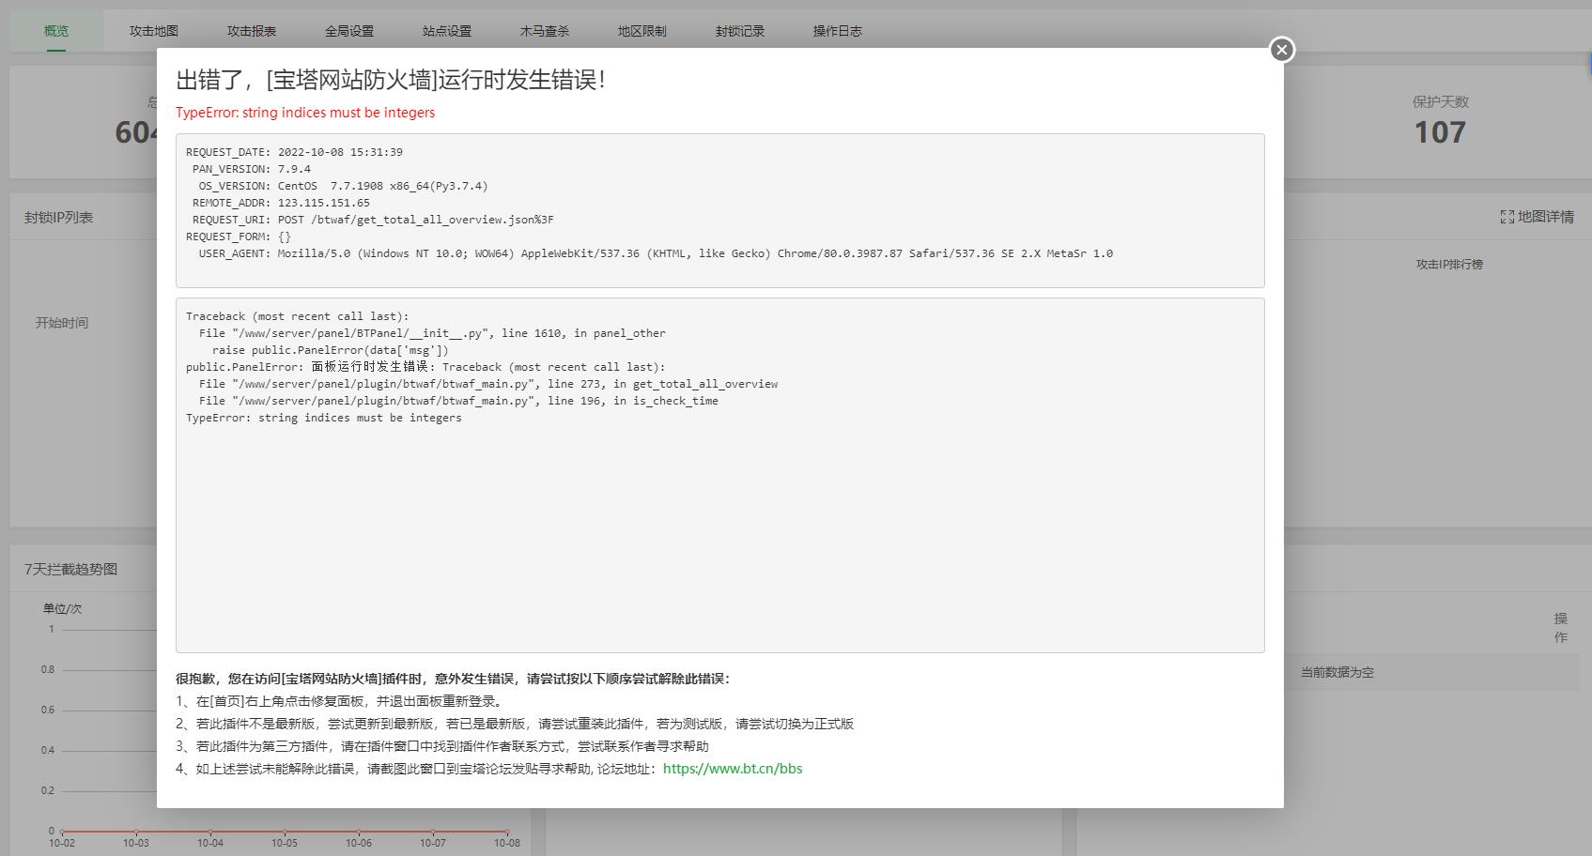Image resolution: width=1592 pixels, height=856 pixels.
Task: Click the red TypeError message text
Action: tap(305, 113)
